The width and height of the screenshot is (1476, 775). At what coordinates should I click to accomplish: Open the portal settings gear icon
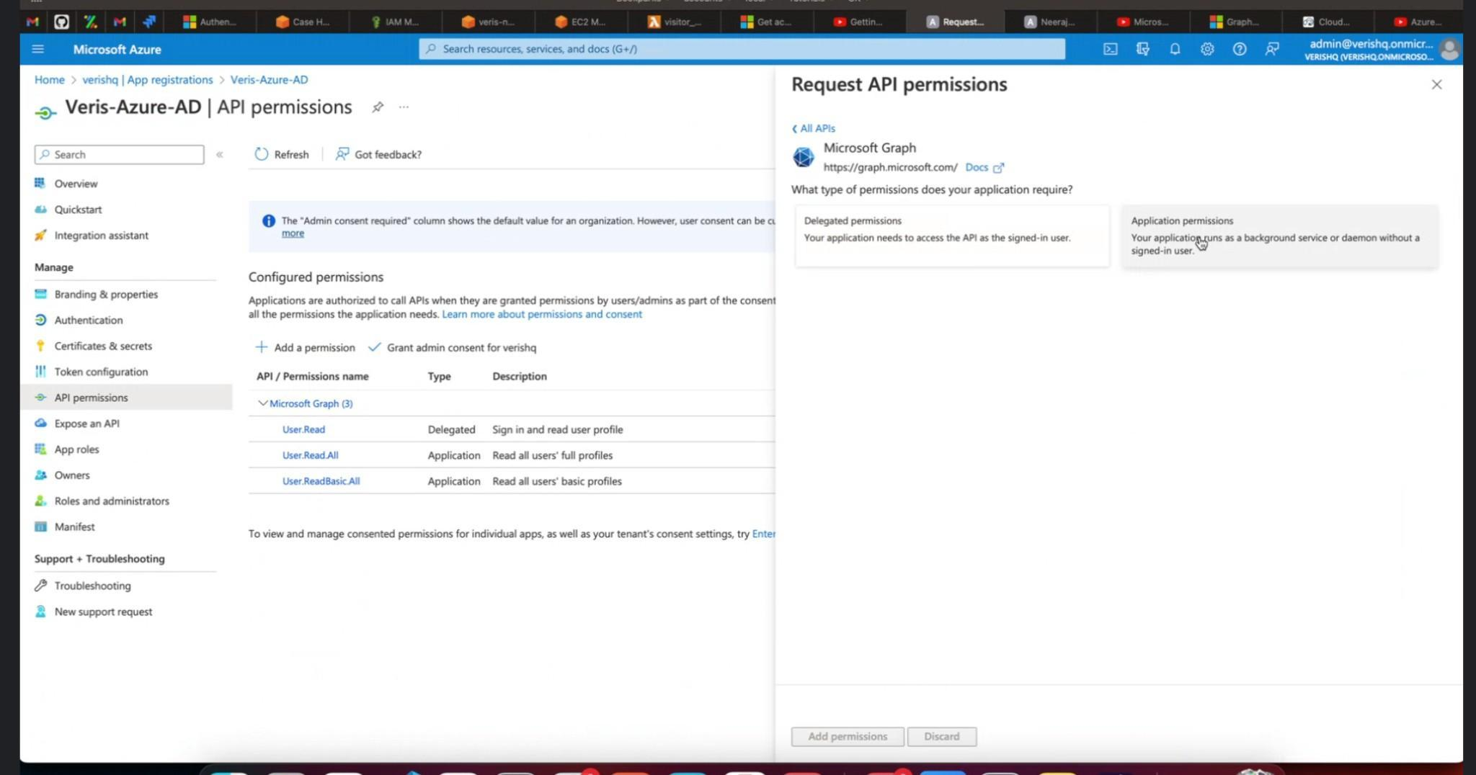[x=1207, y=49]
